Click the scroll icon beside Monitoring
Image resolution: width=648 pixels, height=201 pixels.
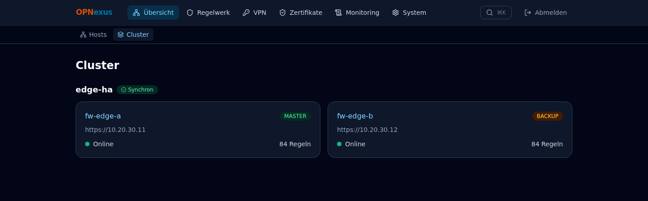338,13
